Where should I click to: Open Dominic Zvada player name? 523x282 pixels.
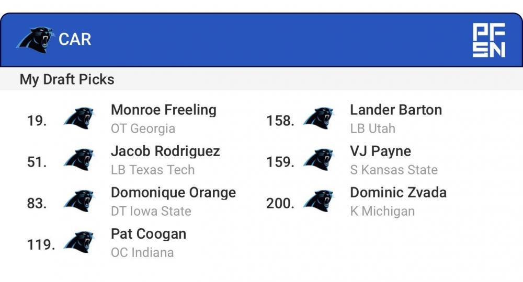(398, 193)
